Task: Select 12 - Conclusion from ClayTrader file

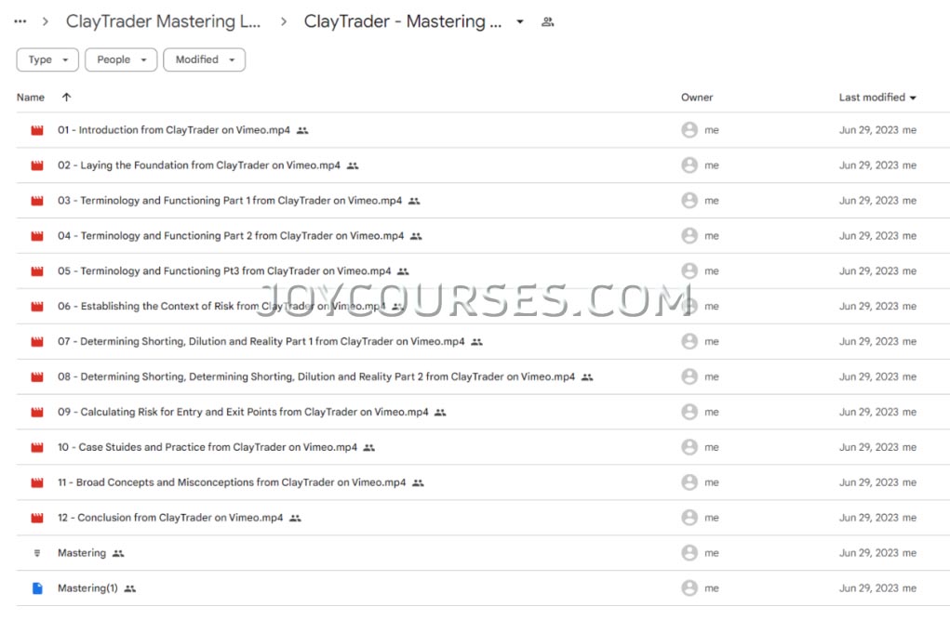Action: (x=170, y=518)
